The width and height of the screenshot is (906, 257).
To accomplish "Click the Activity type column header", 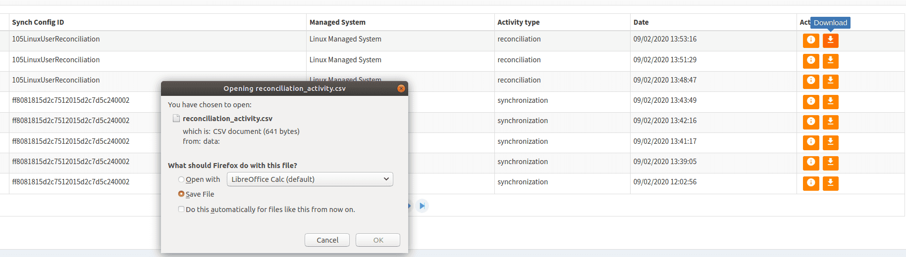I will tap(518, 22).
